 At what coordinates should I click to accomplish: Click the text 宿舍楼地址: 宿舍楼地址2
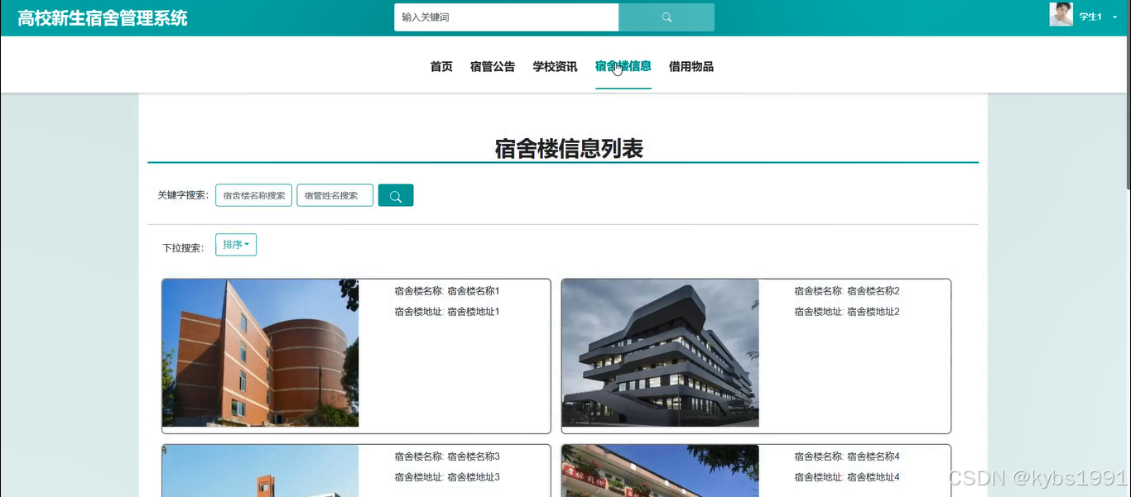[x=847, y=312]
